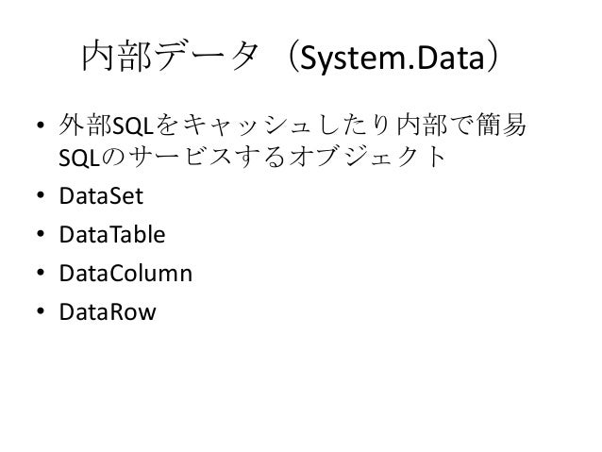Click the bullet dot before DataTable

[41, 233]
